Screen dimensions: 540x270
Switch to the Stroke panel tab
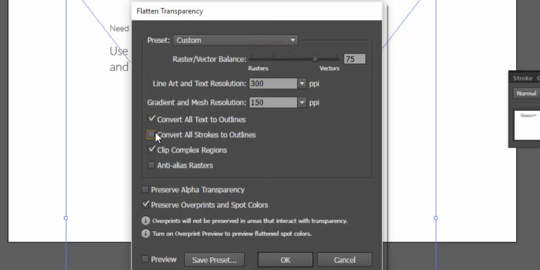[522, 78]
